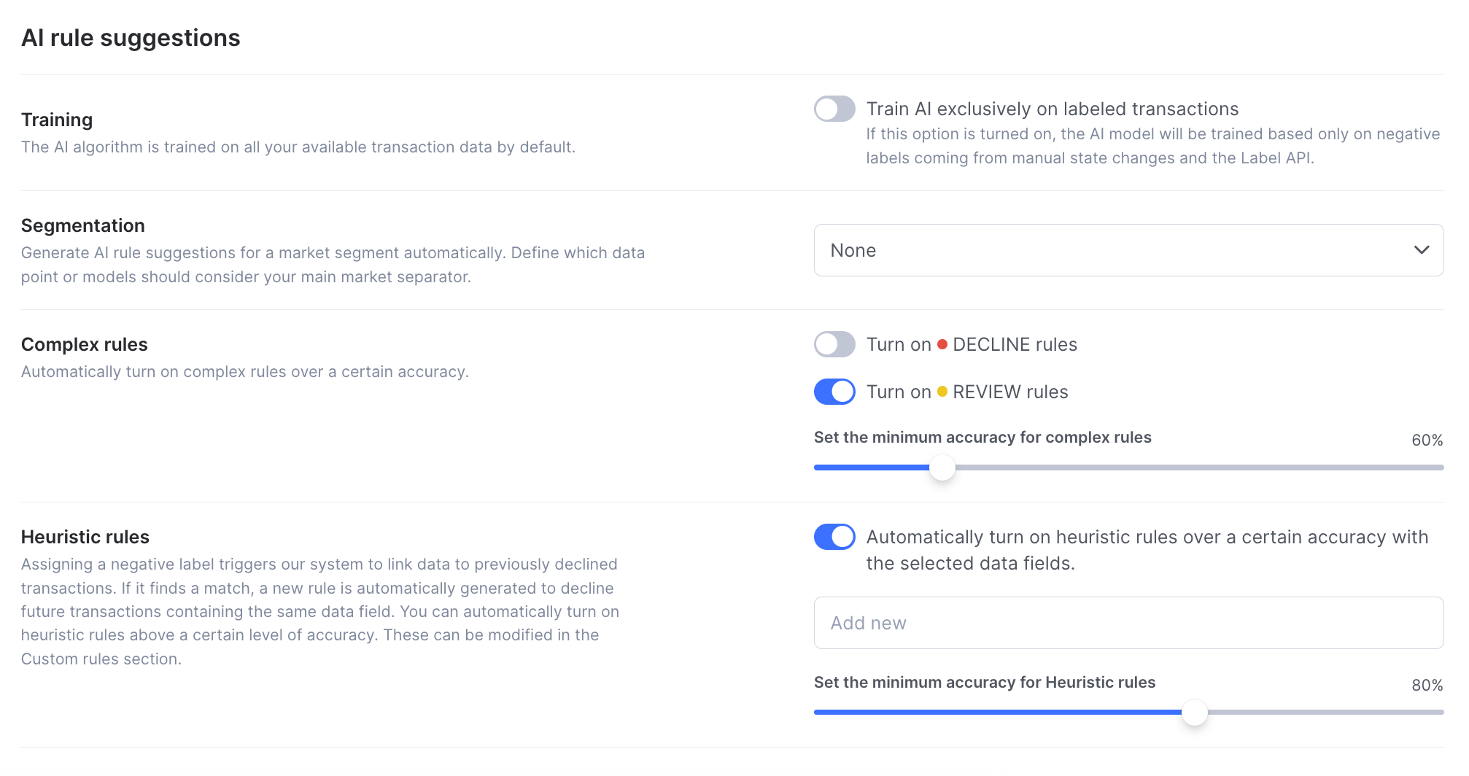Click the chevron arrow in Segmentation field
The height and width of the screenshot is (776, 1469).
tap(1421, 250)
